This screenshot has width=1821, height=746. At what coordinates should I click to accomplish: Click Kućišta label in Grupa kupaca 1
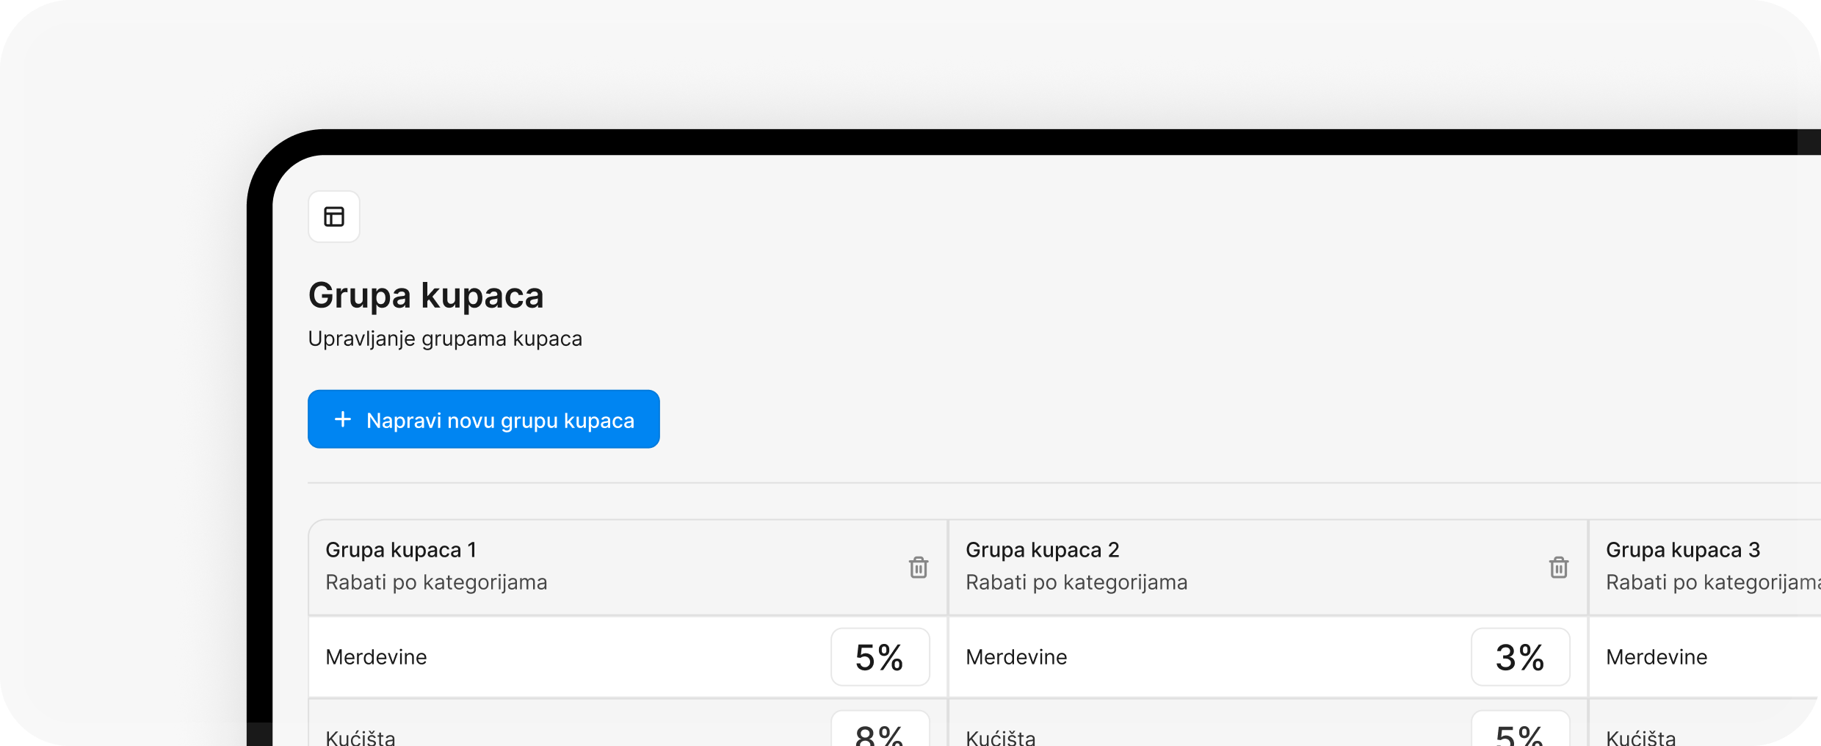click(361, 736)
